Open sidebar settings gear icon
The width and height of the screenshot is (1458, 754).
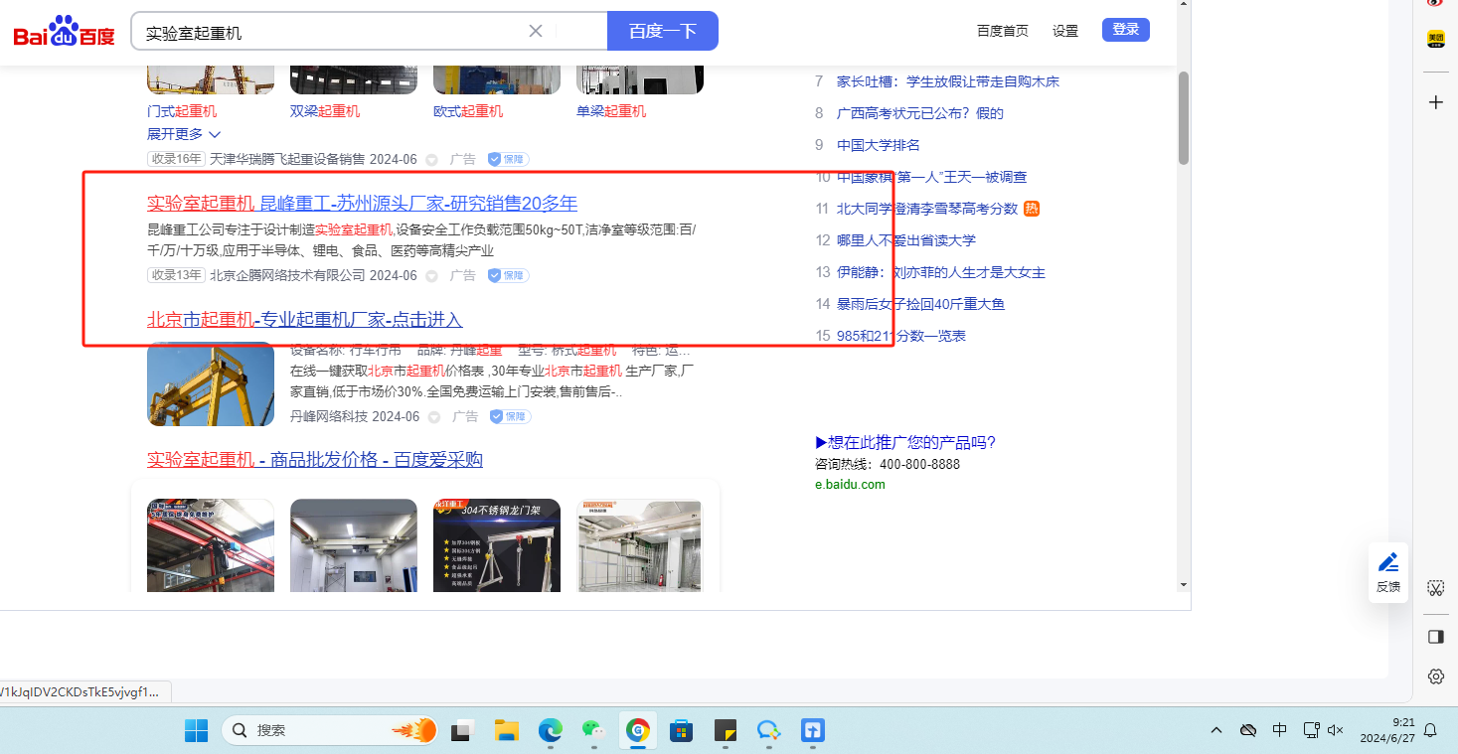click(1435, 677)
